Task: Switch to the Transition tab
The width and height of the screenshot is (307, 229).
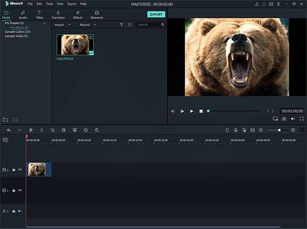Action: pos(58,14)
